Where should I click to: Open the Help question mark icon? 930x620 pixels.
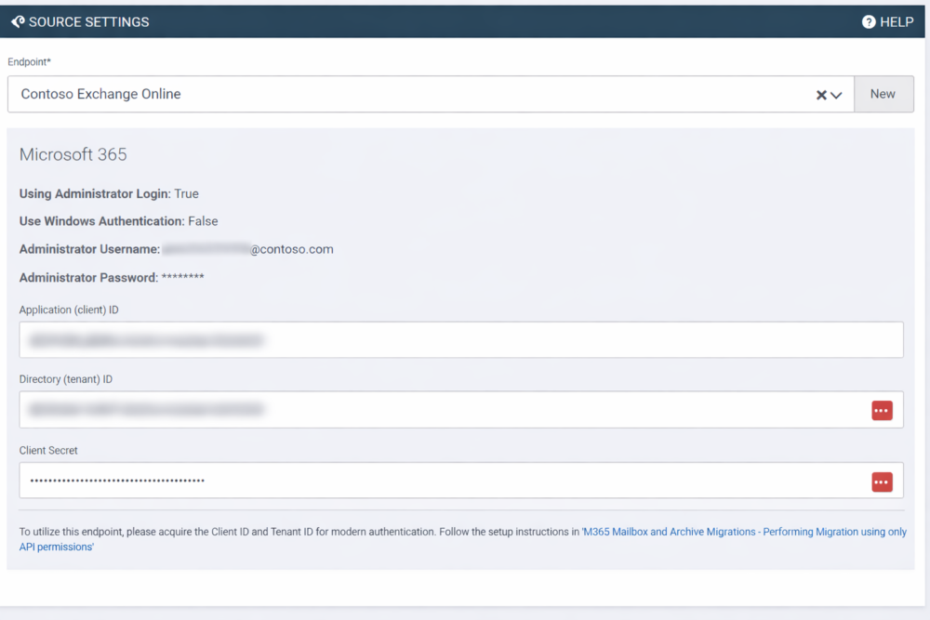pos(869,22)
